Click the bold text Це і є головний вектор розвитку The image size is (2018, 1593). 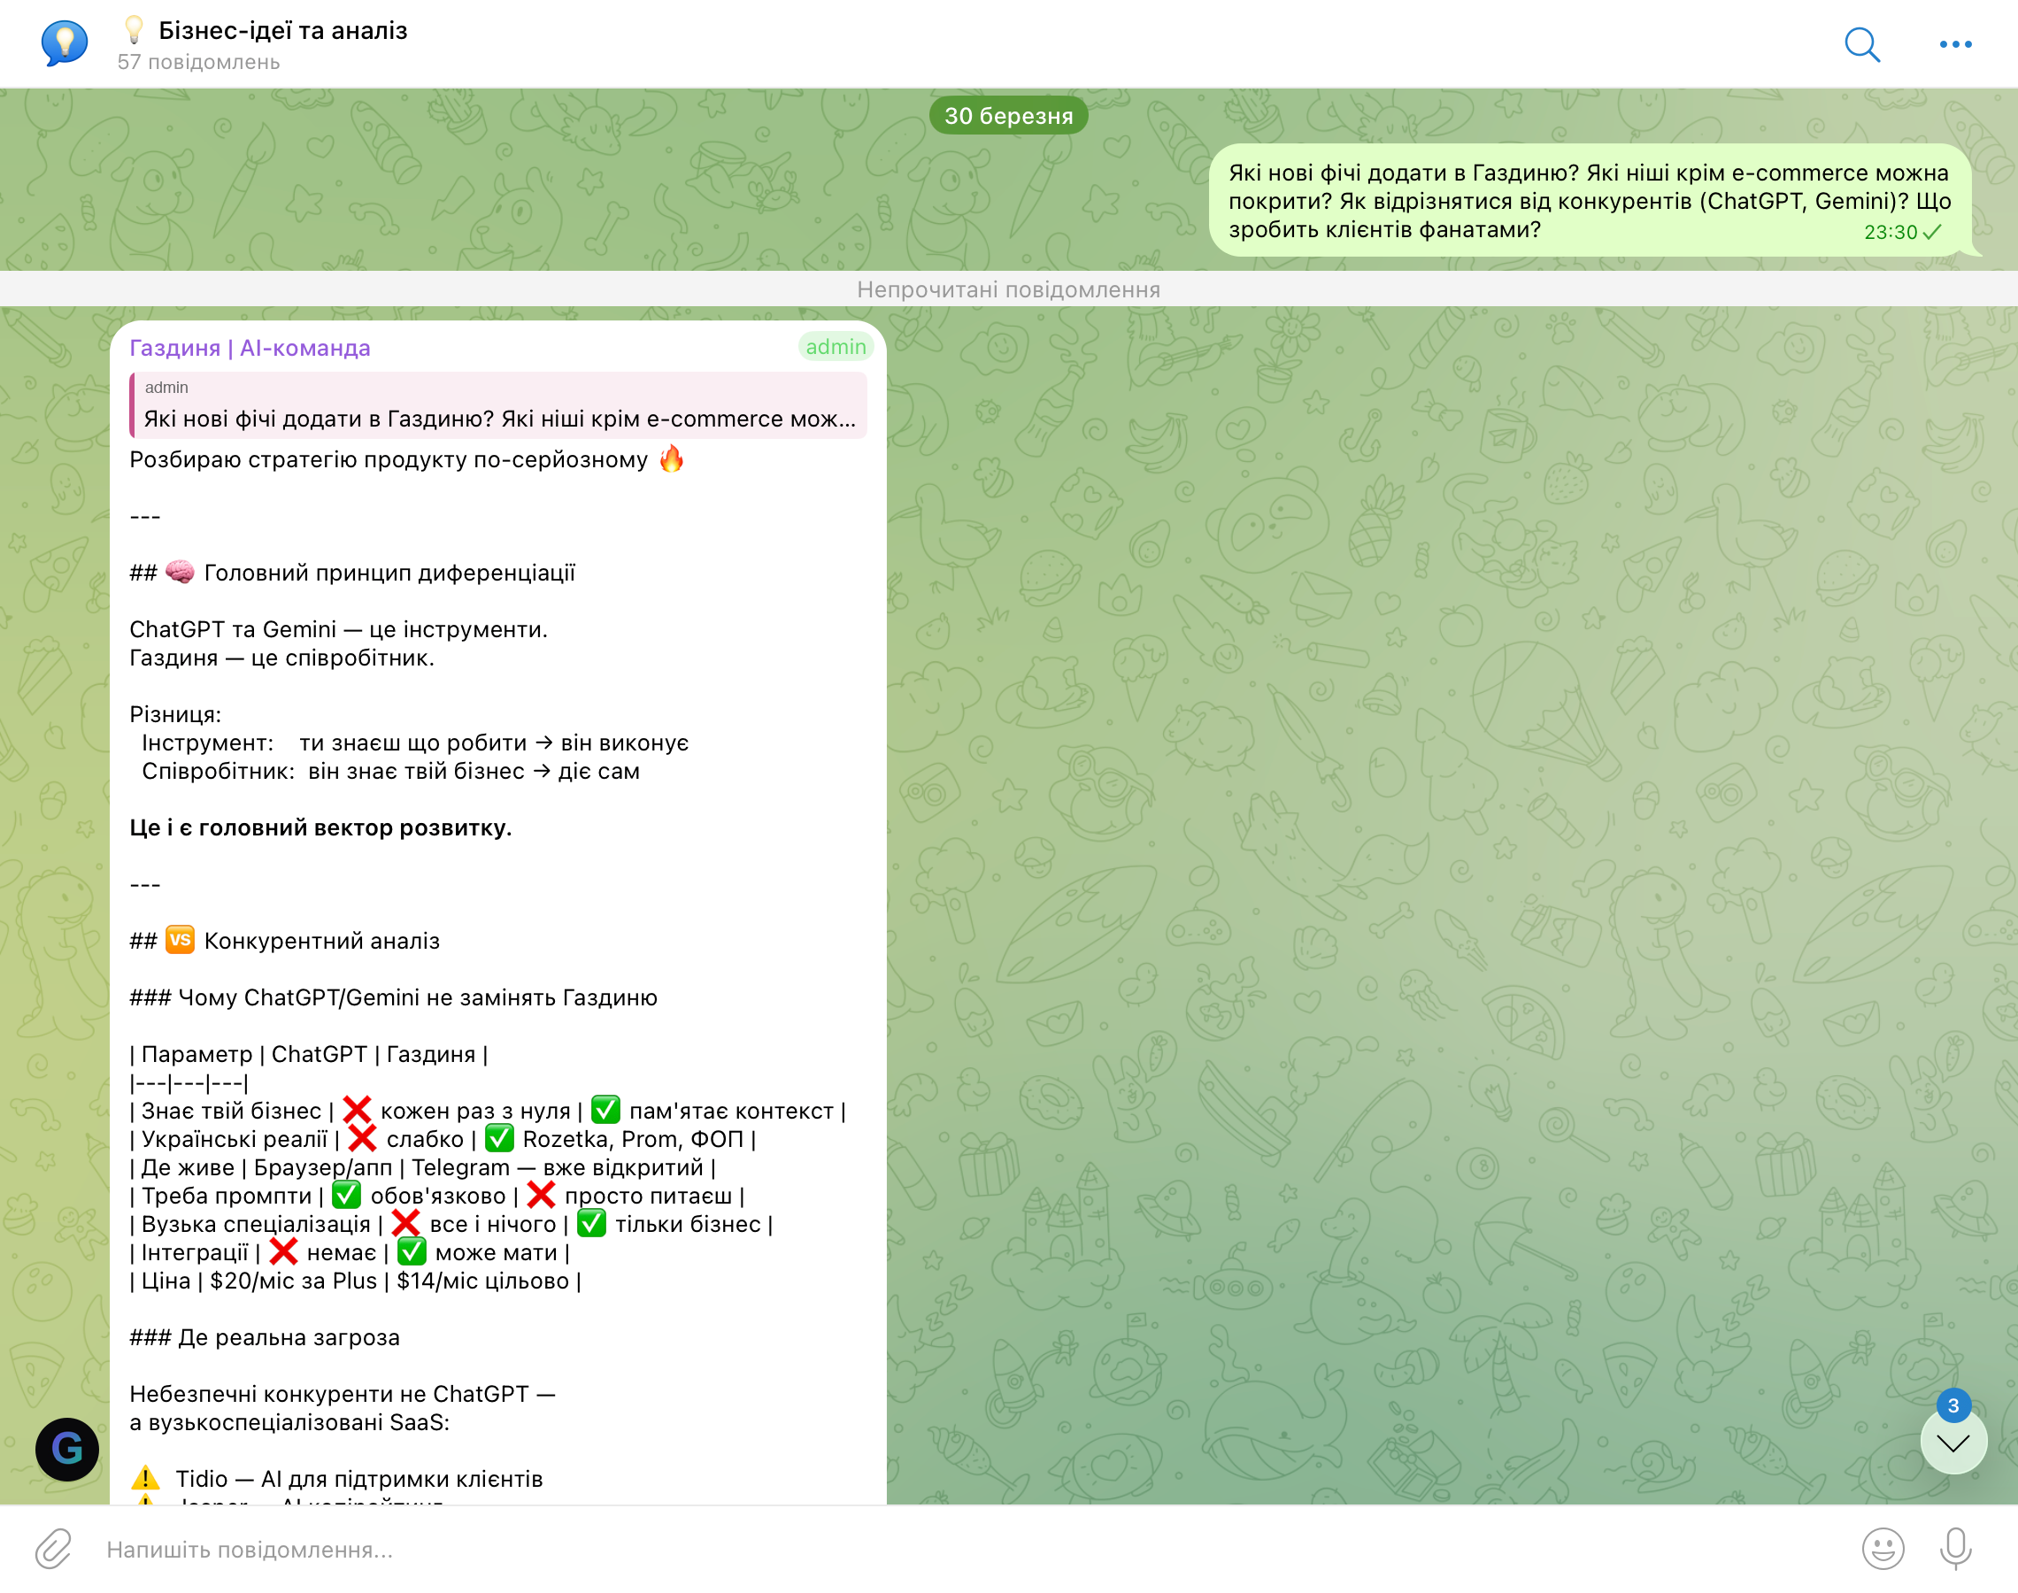click(320, 827)
